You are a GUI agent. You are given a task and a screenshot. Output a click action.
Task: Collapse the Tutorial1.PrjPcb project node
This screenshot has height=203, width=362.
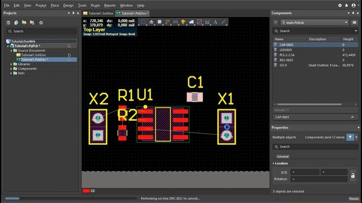point(8,46)
